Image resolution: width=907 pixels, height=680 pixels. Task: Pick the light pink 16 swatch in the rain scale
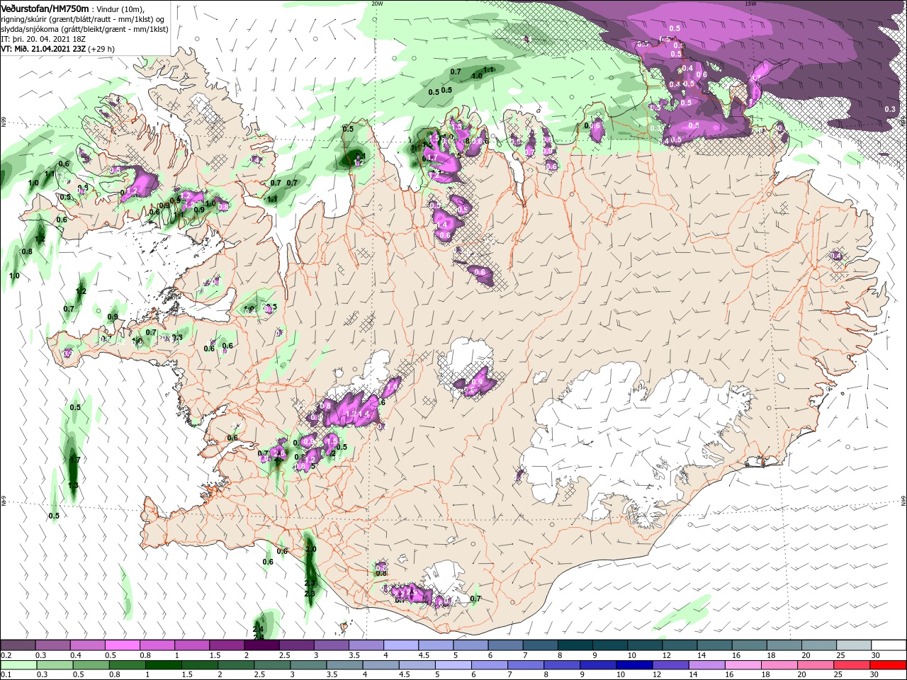[743, 664]
